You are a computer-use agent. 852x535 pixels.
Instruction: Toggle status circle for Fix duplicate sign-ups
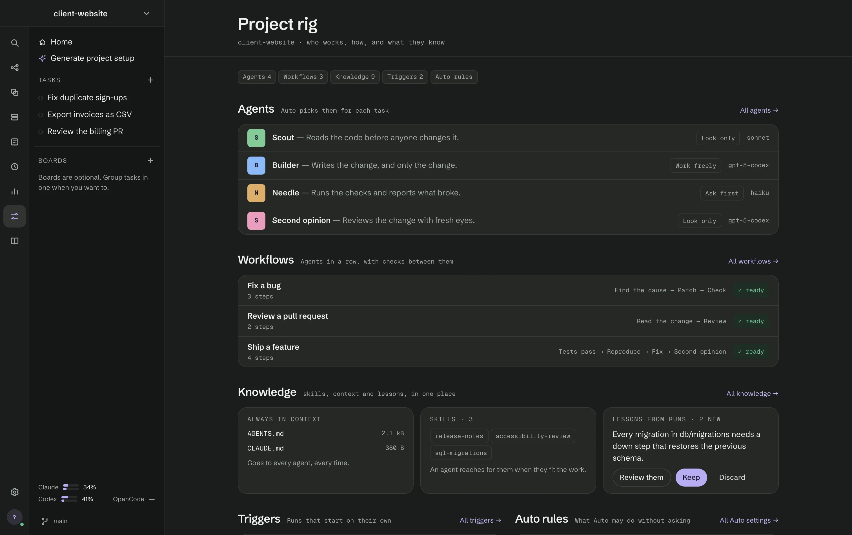40,98
